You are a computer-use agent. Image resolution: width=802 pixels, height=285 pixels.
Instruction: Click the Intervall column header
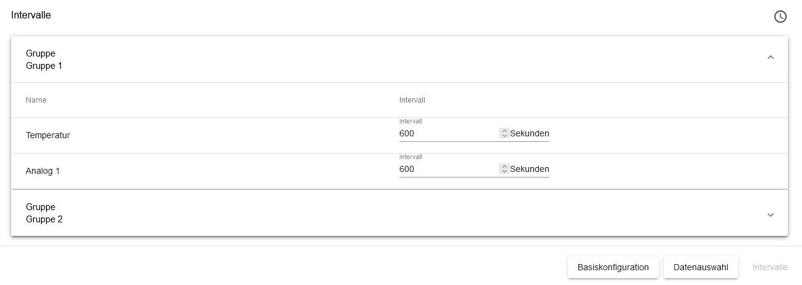click(412, 100)
